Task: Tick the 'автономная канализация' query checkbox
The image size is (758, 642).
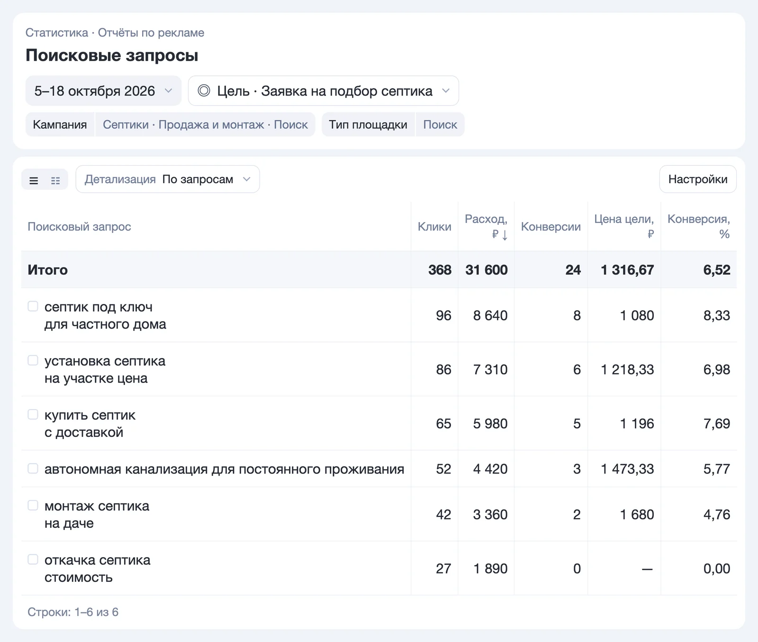Action: pyautogui.click(x=33, y=468)
